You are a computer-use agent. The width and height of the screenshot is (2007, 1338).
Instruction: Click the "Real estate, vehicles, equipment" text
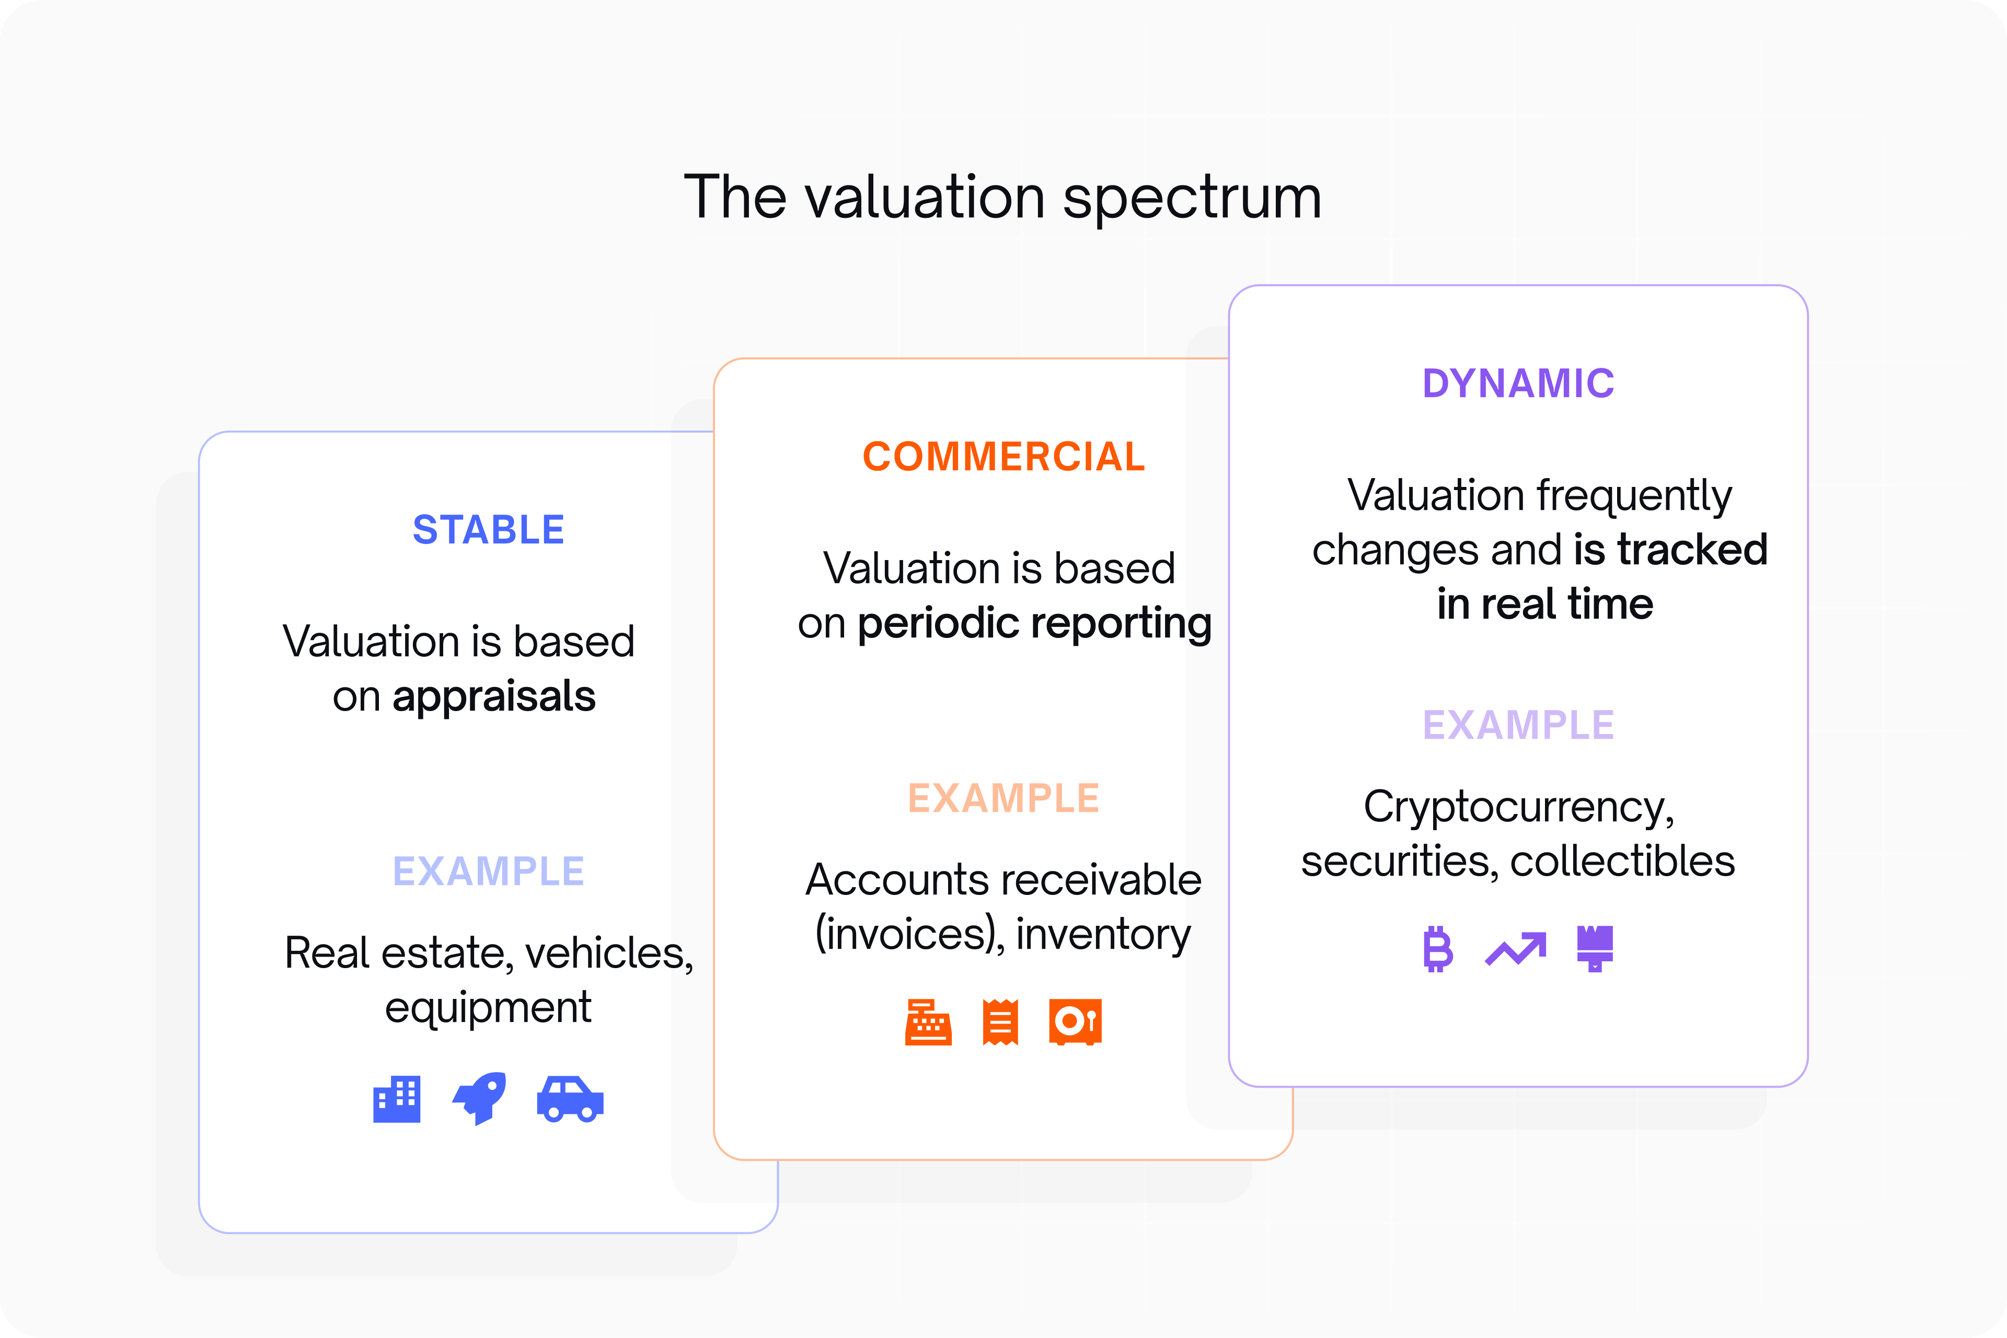[488, 980]
